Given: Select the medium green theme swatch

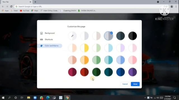Looking at the screenshot, I should pyautogui.click(x=96, y=60).
